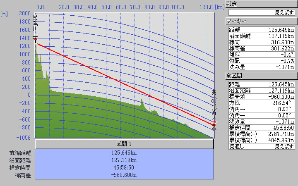Click the [m] unit label
This screenshot has height=186, width=298.
tap(4, 14)
